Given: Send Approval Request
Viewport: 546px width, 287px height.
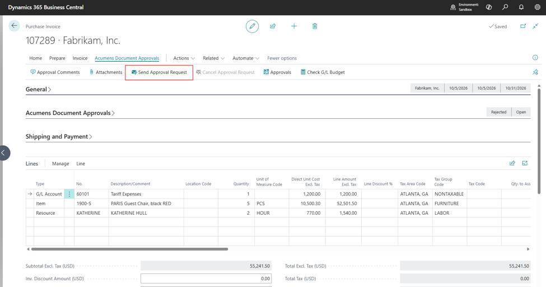Looking at the screenshot, I should (x=159, y=72).
